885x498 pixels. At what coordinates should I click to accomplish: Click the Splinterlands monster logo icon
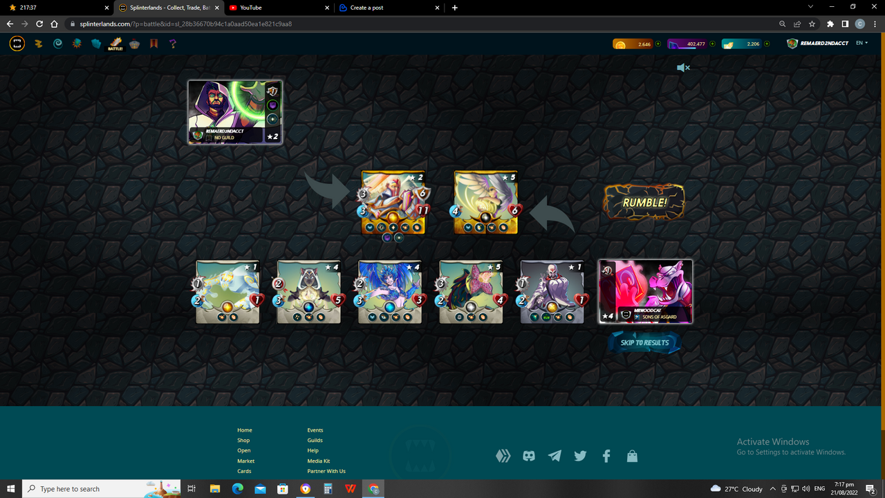[17, 44]
